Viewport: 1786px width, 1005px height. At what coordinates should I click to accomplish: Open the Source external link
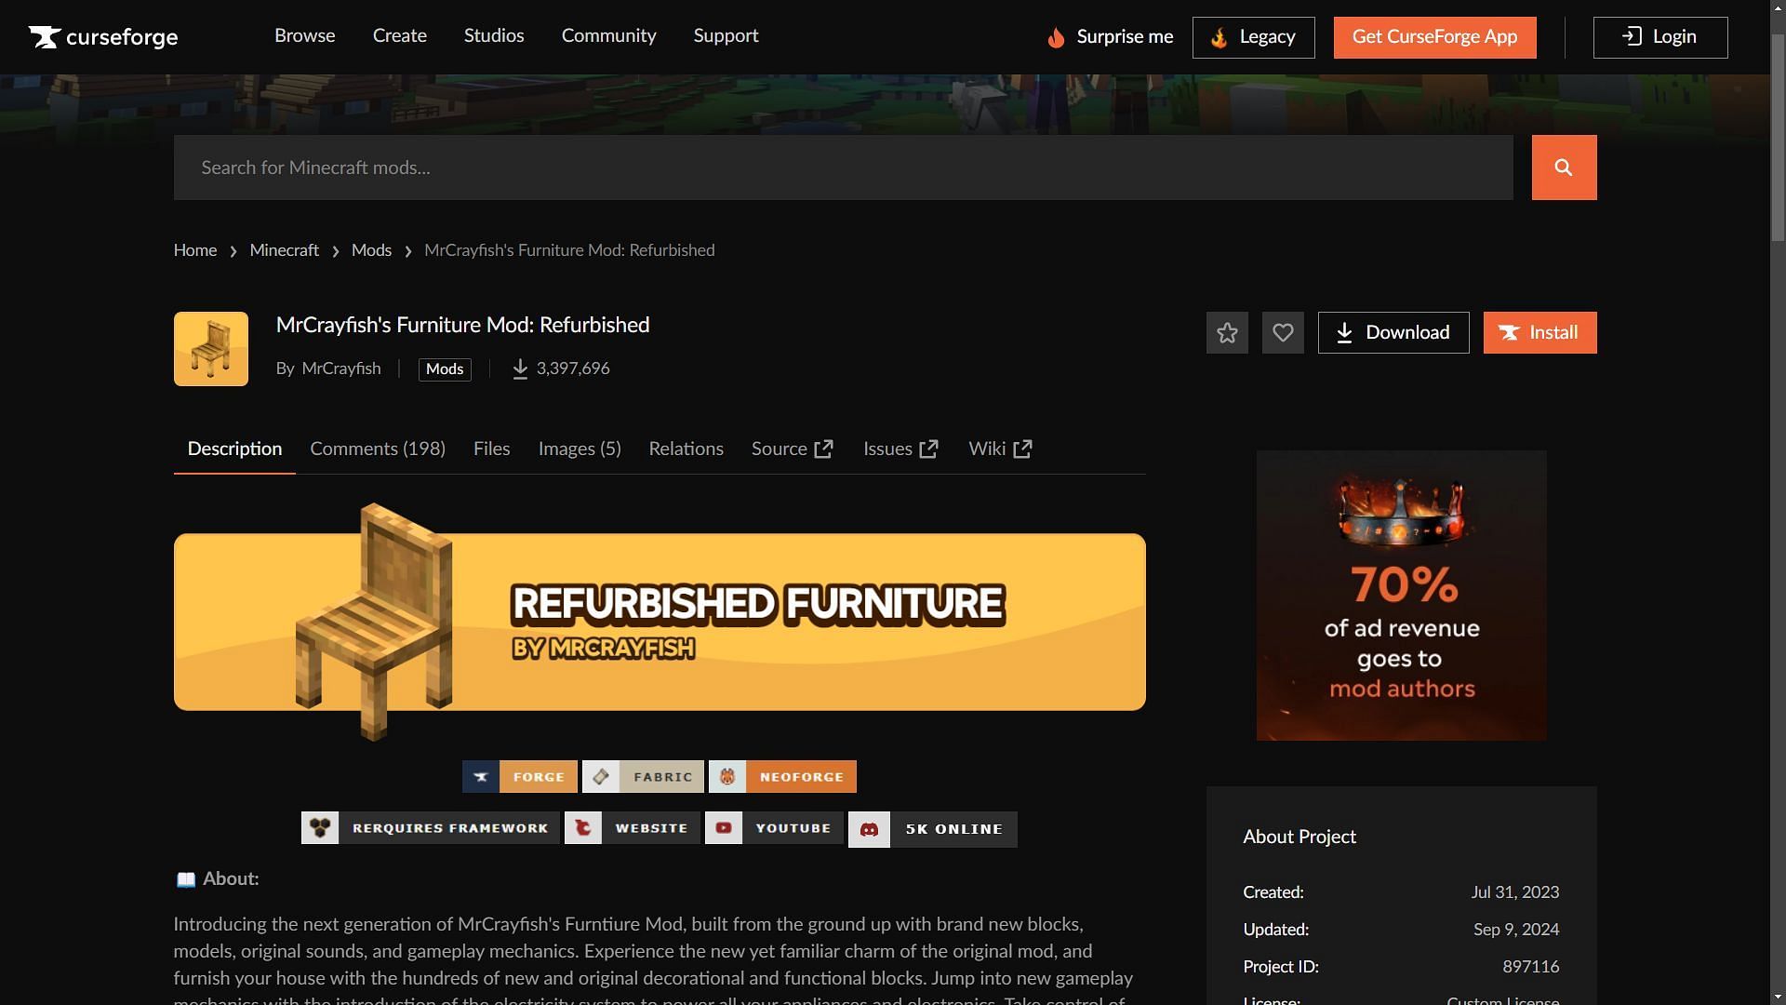click(793, 448)
